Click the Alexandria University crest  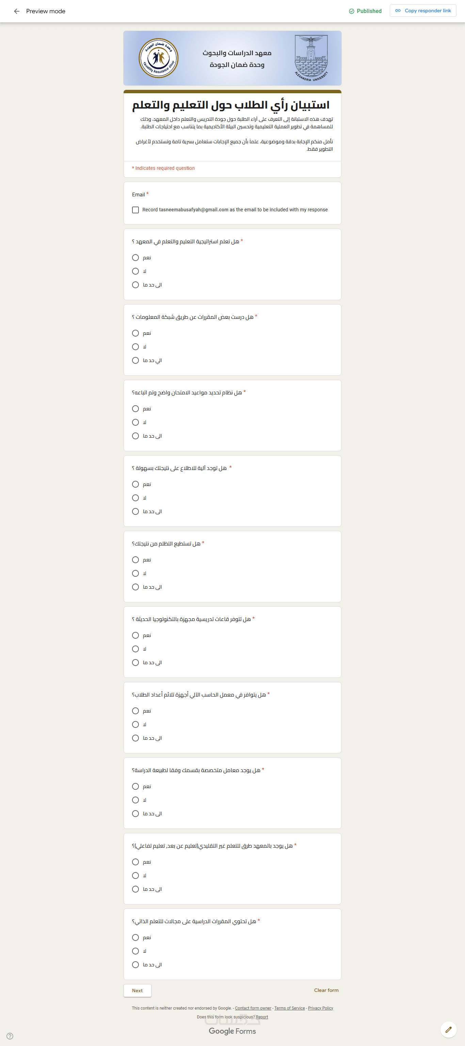311,58
